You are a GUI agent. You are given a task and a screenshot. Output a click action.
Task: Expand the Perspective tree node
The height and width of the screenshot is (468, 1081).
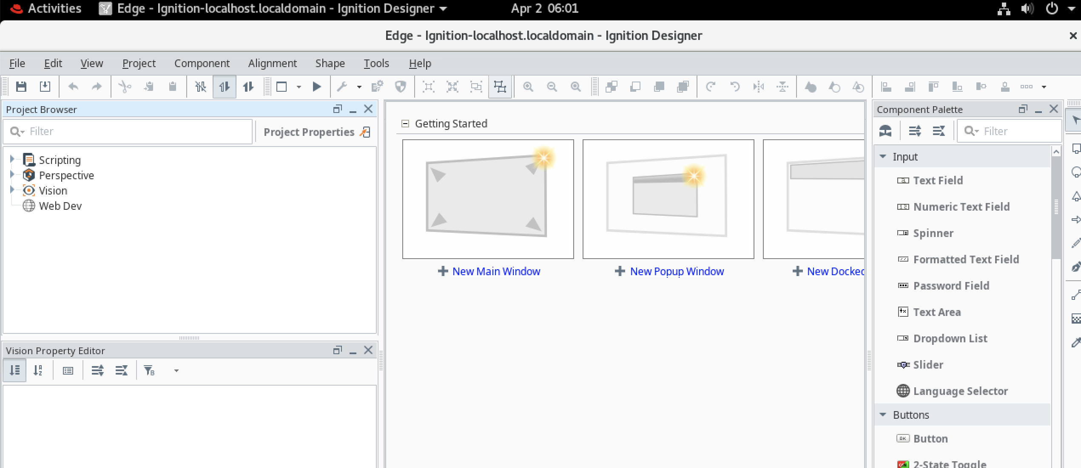click(12, 175)
